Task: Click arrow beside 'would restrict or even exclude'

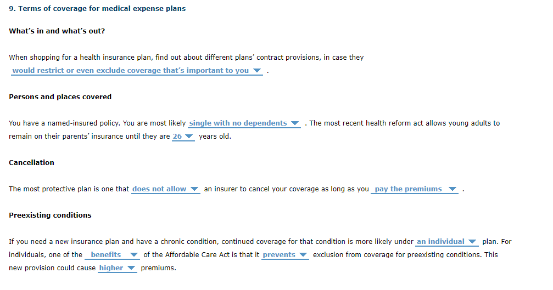Action: click(x=257, y=71)
